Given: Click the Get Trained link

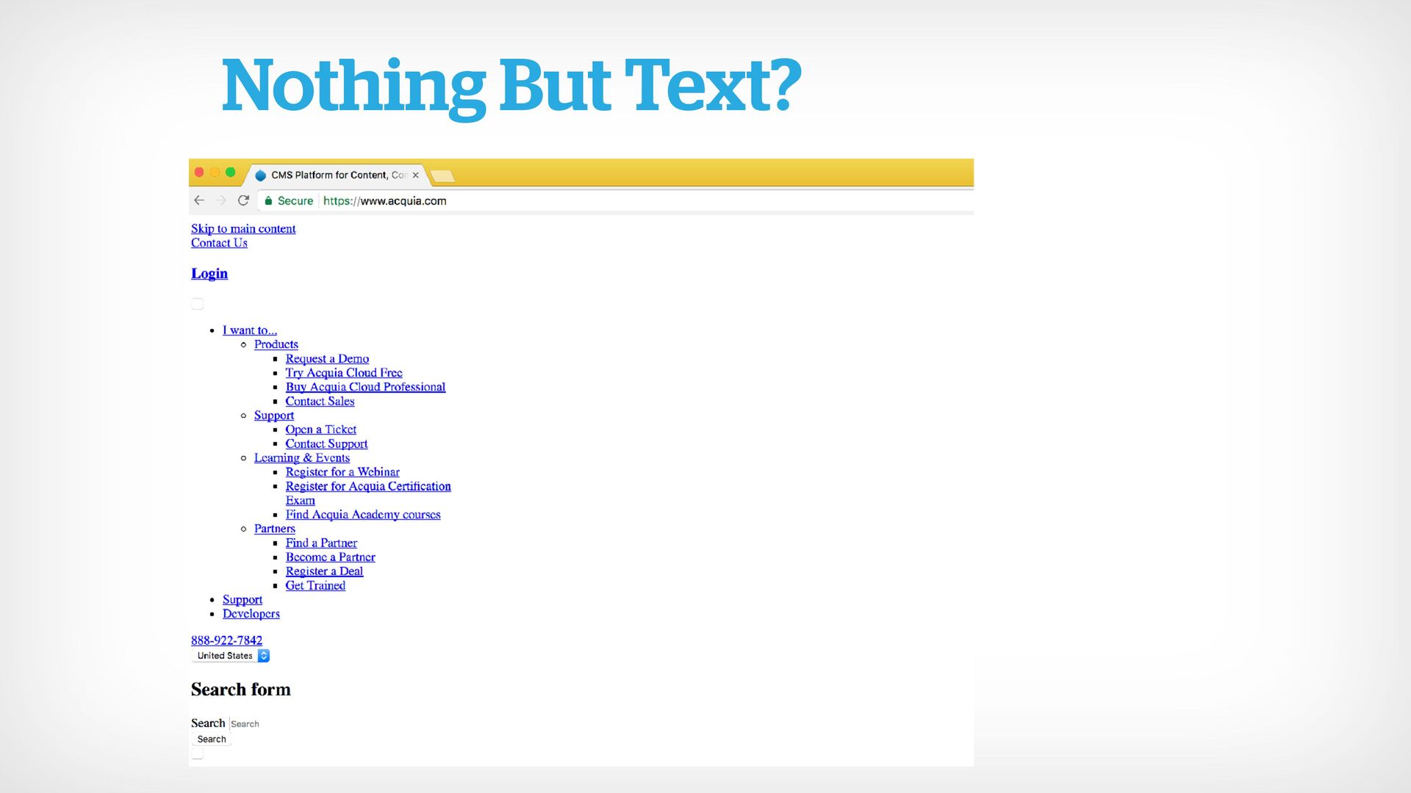Looking at the screenshot, I should click(x=315, y=585).
